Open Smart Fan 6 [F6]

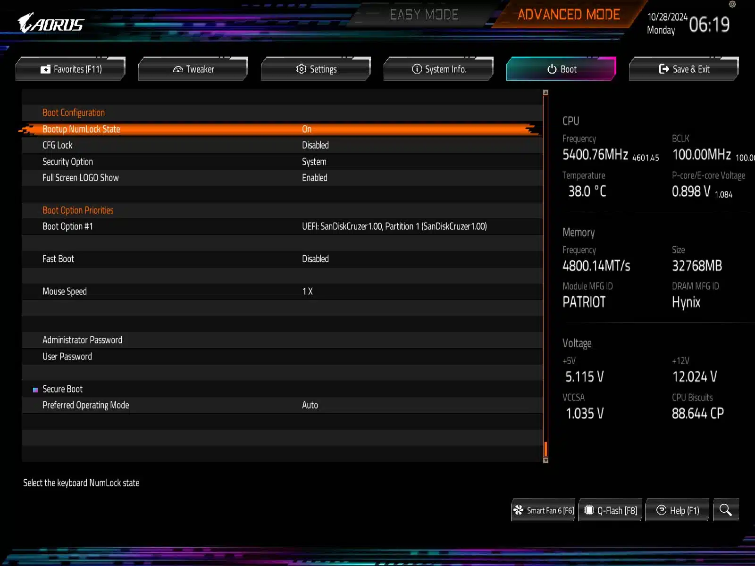[543, 510]
